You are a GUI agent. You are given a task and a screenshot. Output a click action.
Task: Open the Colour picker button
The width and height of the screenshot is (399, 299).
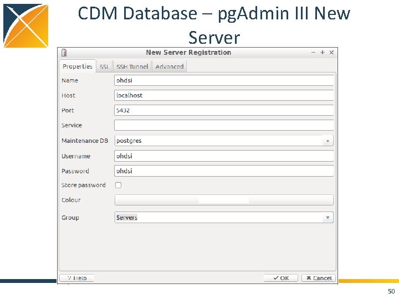pyautogui.click(x=224, y=200)
